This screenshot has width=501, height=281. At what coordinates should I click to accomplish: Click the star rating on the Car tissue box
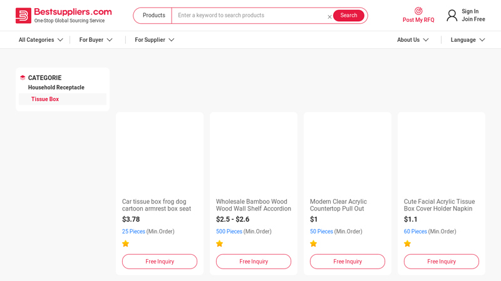pos(126,244)
